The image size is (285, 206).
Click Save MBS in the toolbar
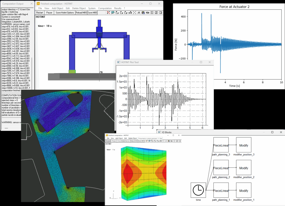92,12
